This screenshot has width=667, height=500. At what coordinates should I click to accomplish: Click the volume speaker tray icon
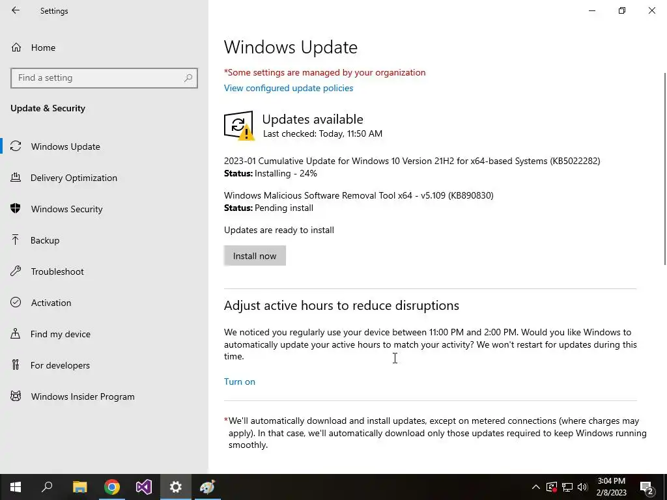(x=582, y=487)
